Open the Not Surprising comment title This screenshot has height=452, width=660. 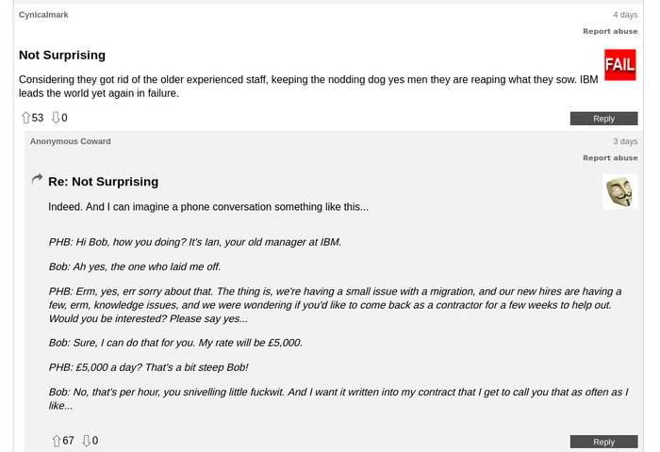pyautogui.click(x=62, y=55)
